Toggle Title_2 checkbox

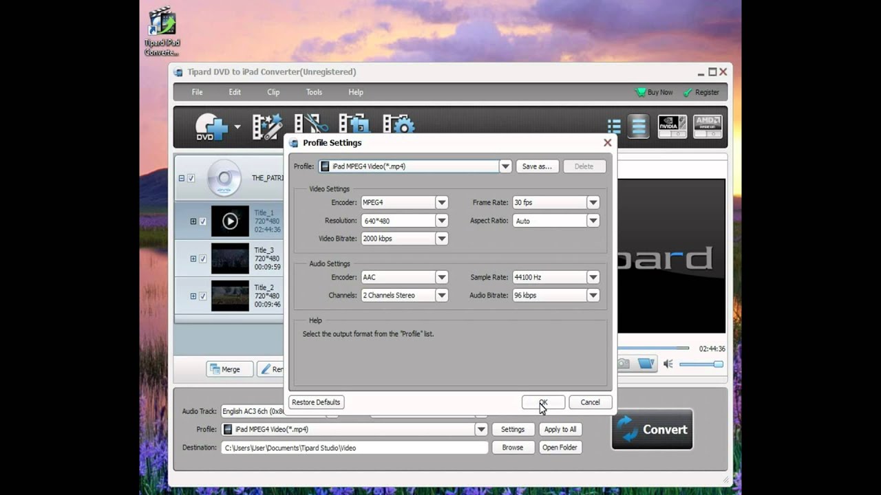click(202, 296)
